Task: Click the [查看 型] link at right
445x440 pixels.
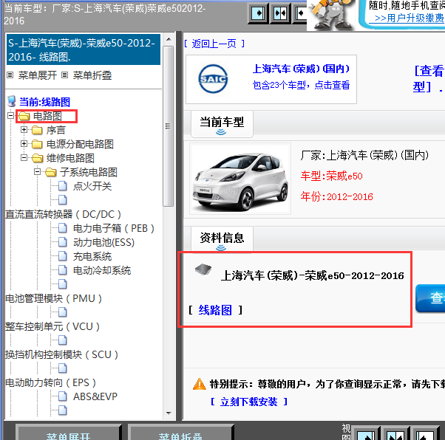Action: pyautogui.click(x=428, y=78)
